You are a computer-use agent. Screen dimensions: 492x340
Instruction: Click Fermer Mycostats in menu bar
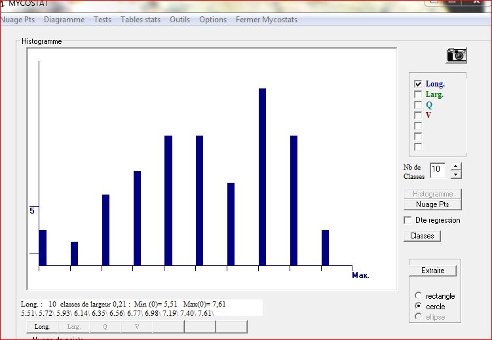(266, 20)
